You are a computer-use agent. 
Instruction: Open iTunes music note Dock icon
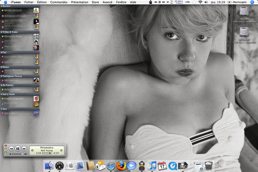pyautogui.click(x=152, y=166)
